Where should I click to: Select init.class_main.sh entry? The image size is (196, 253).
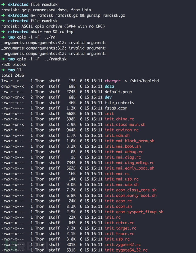tap(125, 125)
